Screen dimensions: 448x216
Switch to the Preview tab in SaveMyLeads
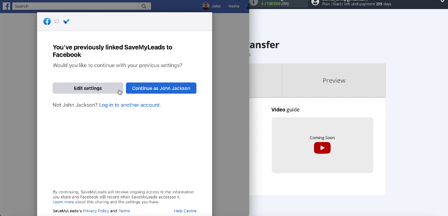pos(334,81)
